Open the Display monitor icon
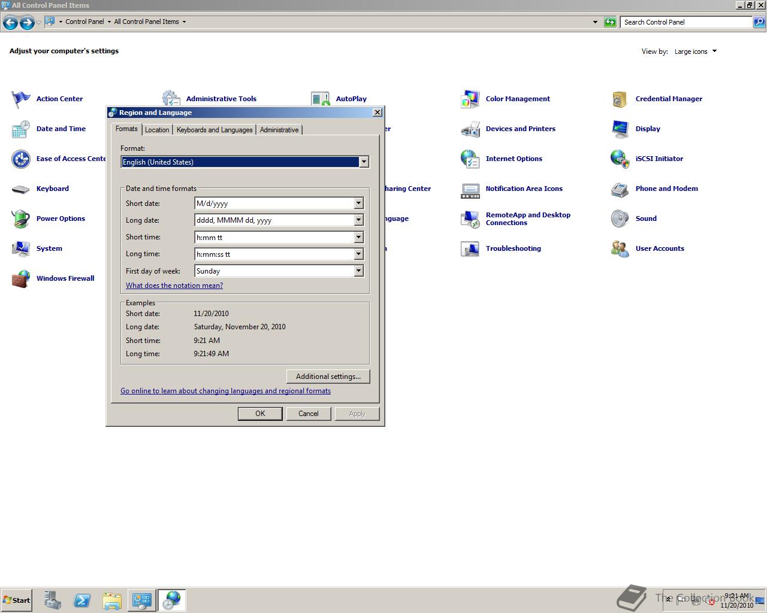Screen dimensions: 767x613 tap(620, 129)
